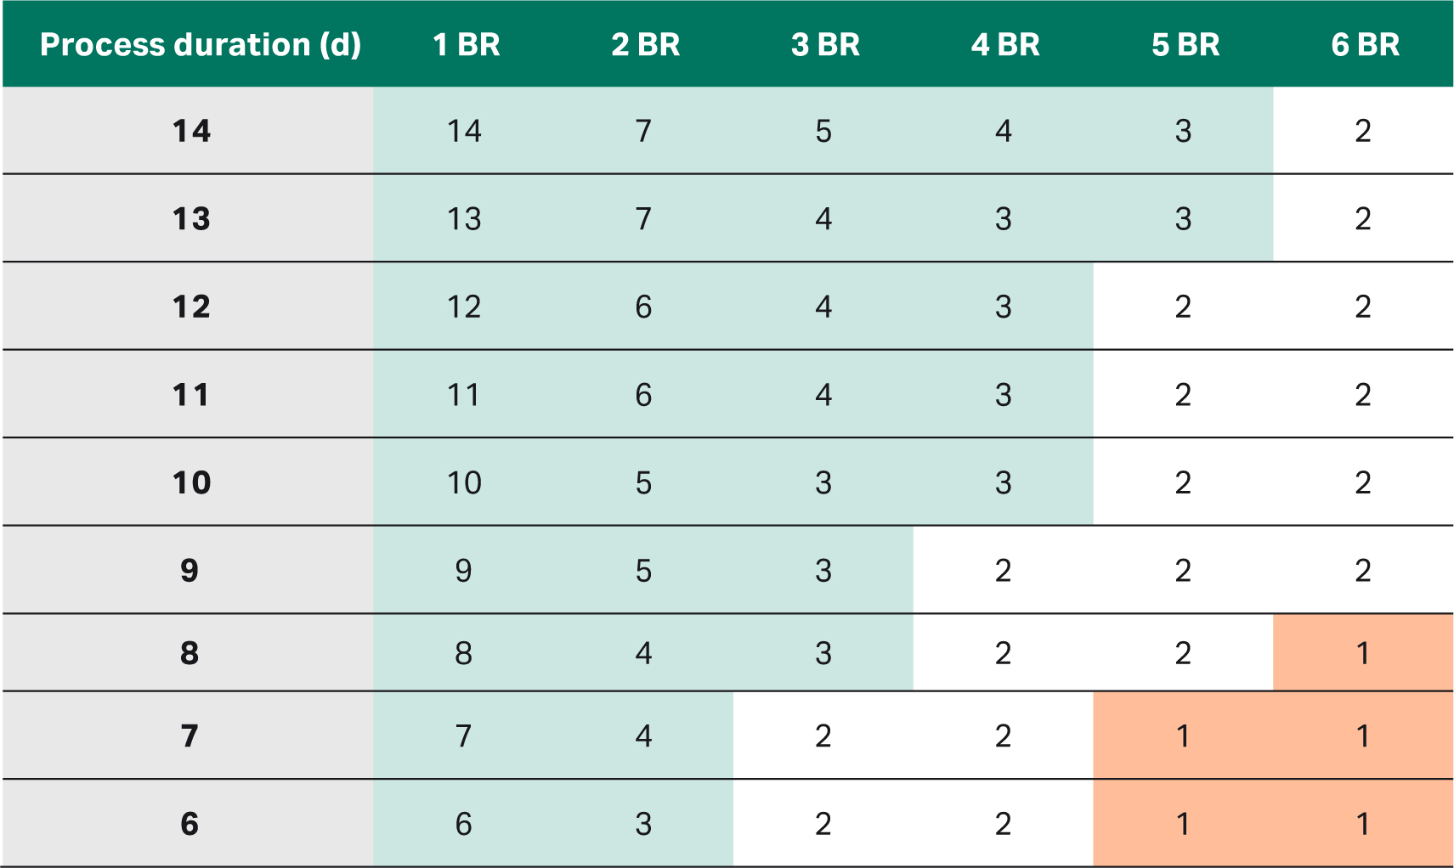
Task: Click the "Process duration (d)" column header
Action: (x=201, y=45)
